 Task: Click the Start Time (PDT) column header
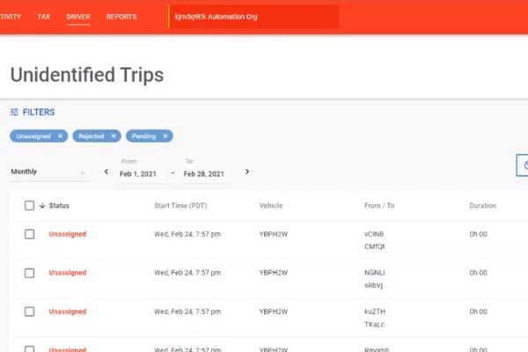click(180, 205)
